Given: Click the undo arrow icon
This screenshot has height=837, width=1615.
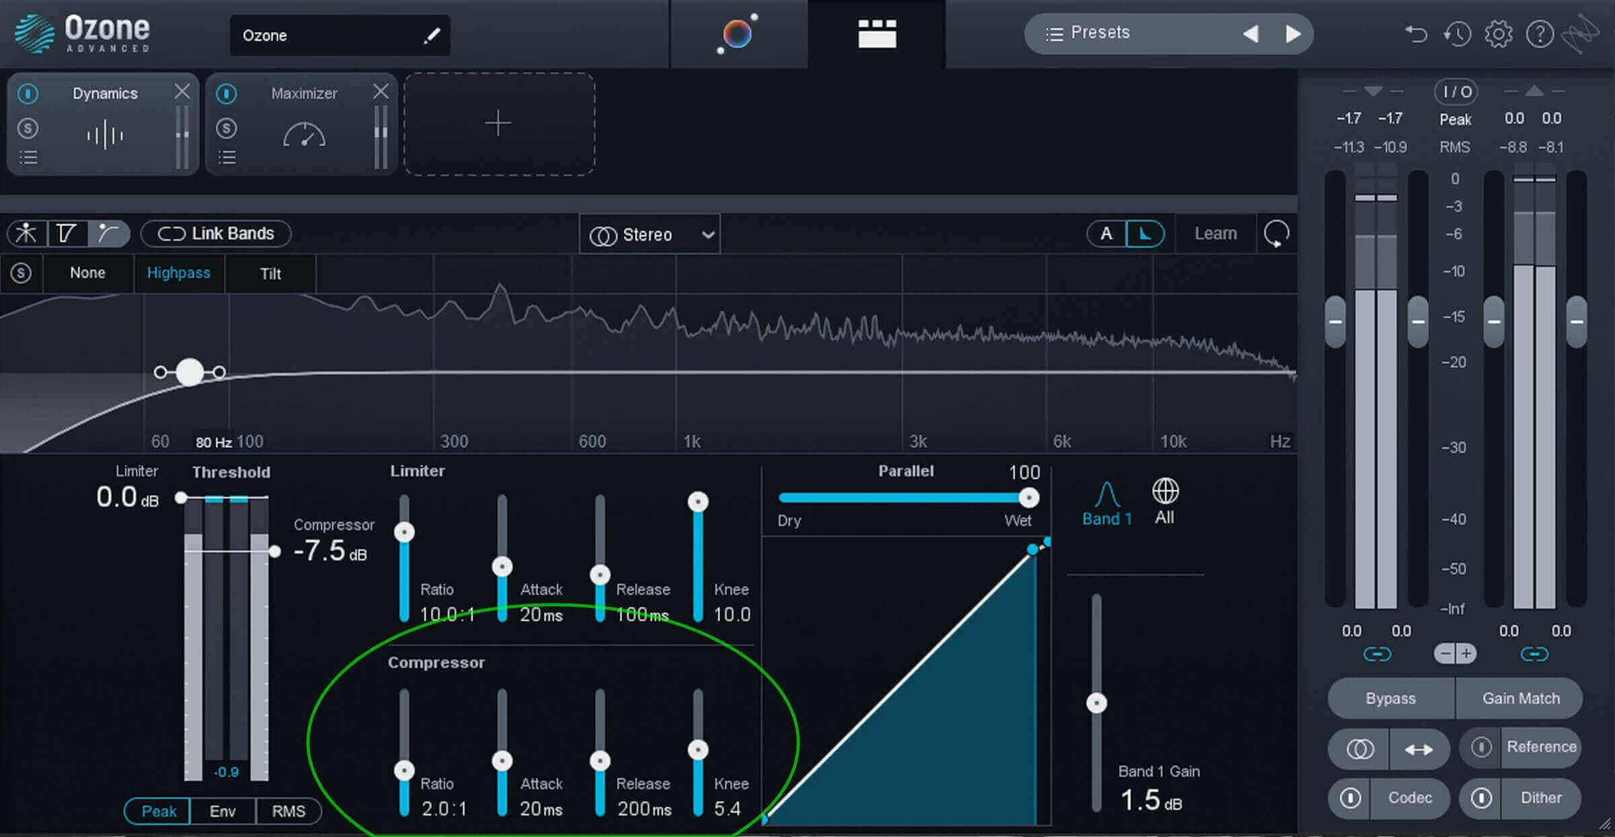Looking at the screenshot, I should [x=1416, y=34].
